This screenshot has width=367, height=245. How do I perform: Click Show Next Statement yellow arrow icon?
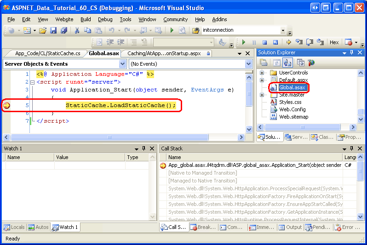tap(289, 42)
